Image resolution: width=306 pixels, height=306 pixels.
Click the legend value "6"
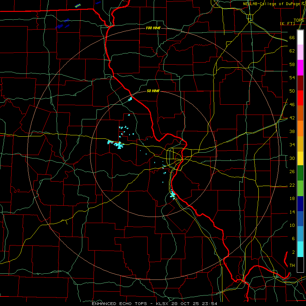pos(293,239)
